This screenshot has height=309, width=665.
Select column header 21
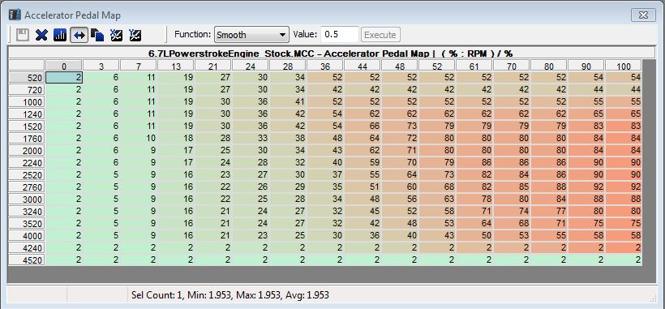coord(213,66)
